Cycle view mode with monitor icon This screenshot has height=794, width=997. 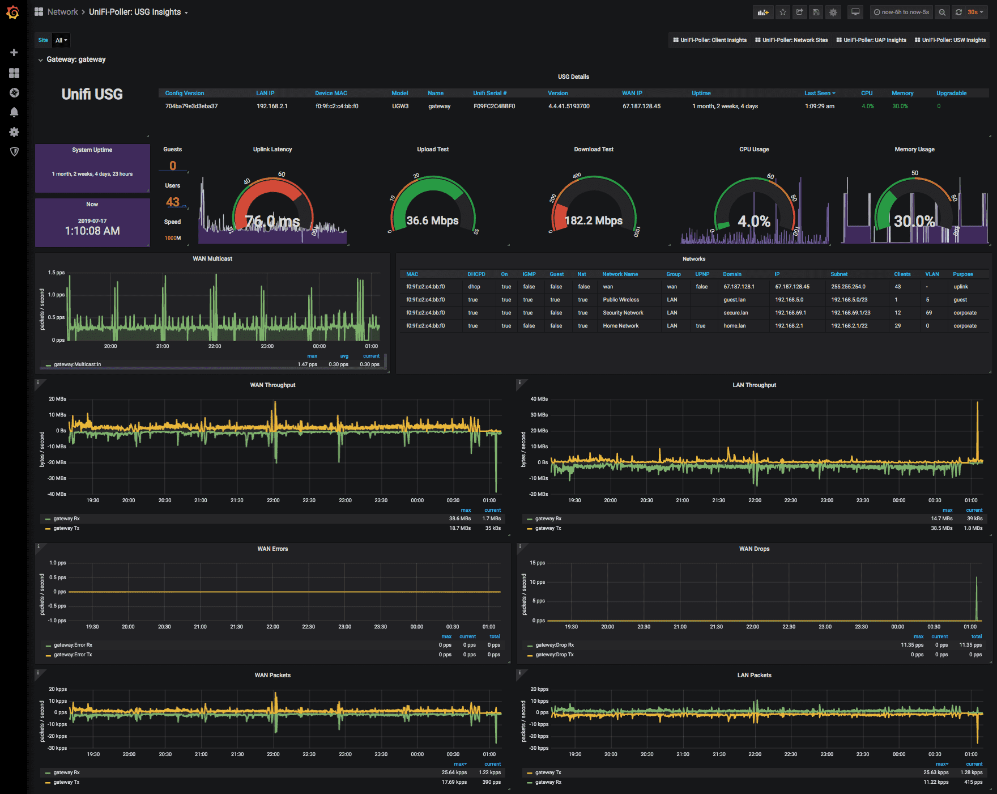[x=855, y=12]
